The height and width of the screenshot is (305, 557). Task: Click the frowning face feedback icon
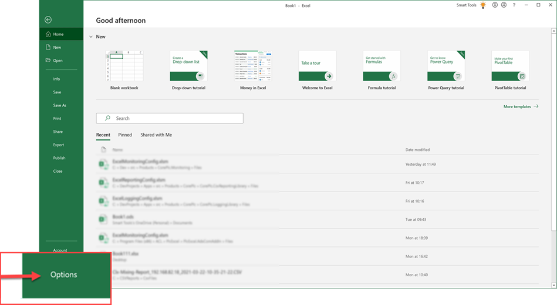click(504, 5)
